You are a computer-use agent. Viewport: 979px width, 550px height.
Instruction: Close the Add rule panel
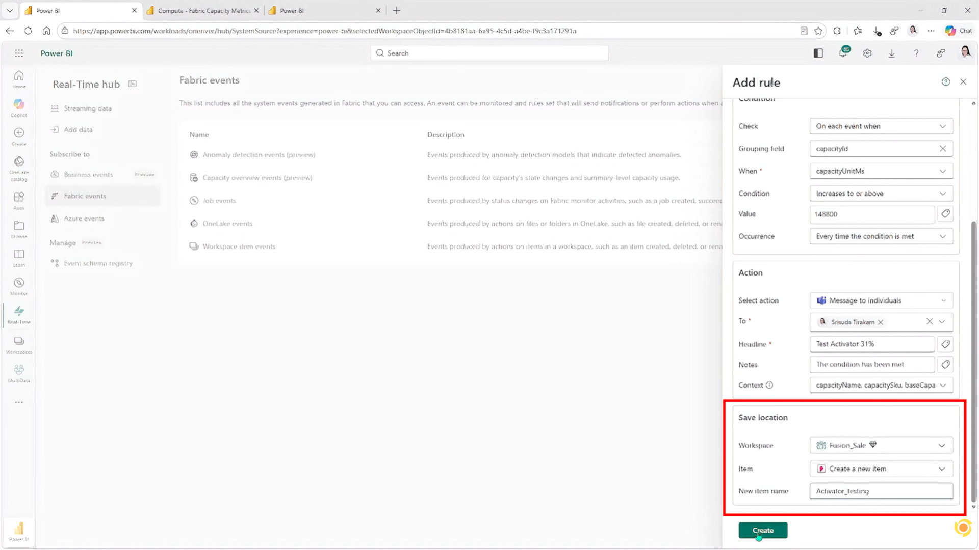tap(963, 81)
